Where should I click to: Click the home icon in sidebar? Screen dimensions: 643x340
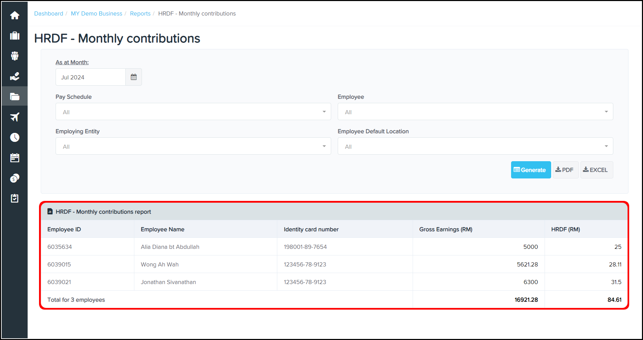pos(15,16)
